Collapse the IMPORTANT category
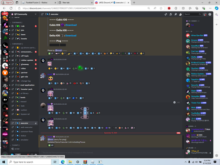The height and width of the screenshot is (165, 220). pos(17,44)
